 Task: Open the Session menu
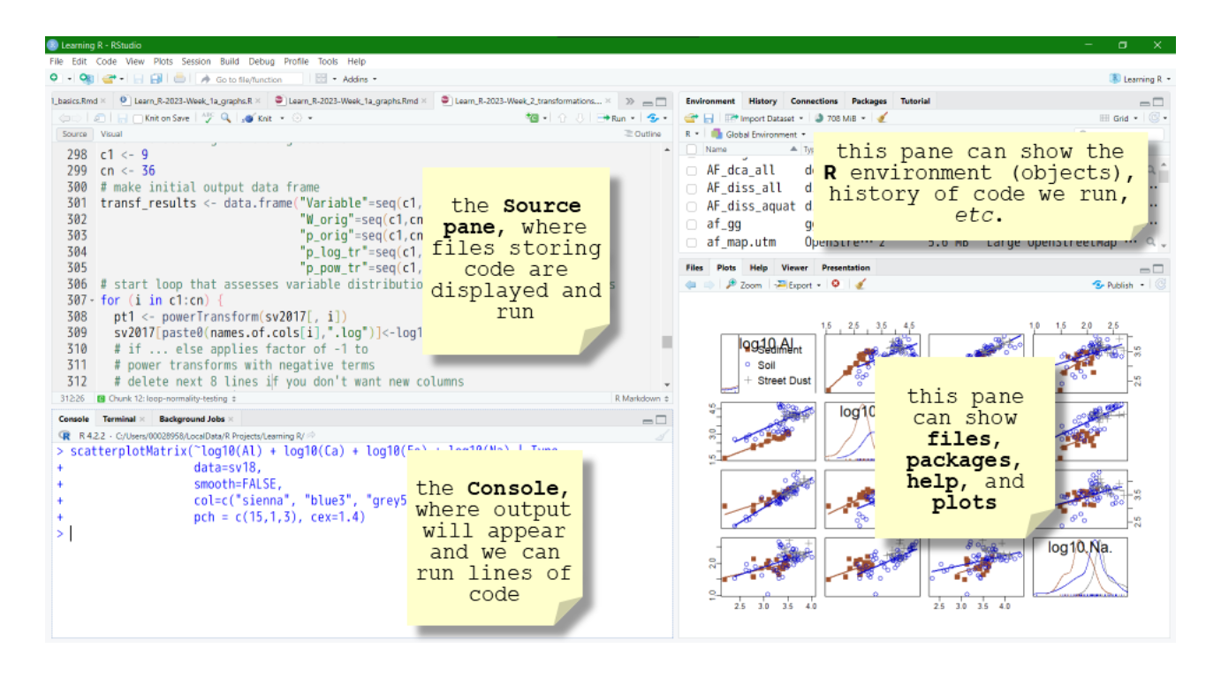click(x=196, y=62)
